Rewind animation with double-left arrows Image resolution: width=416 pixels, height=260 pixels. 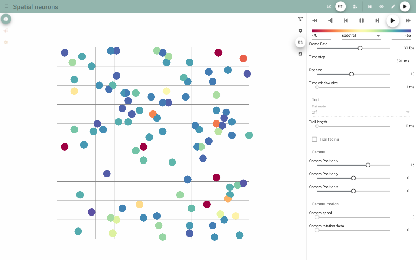tap(315, 20)
